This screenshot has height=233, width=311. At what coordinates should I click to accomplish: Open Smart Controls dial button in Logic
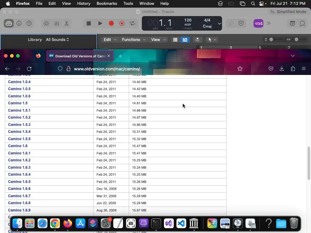coord(46,23)
